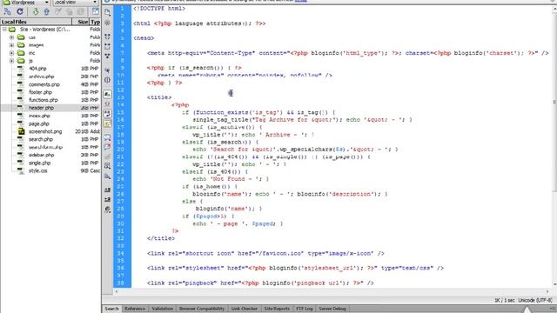Image resolution: width=557 pixels, height=313 pixels.
Task: Click the Get files green down arrow
Action: click(36, 11)
